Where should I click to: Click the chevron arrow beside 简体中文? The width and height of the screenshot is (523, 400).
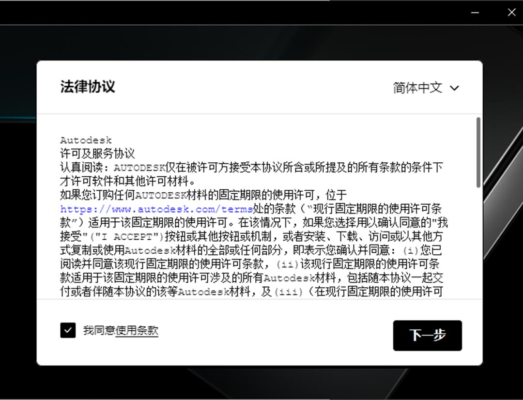454,88
